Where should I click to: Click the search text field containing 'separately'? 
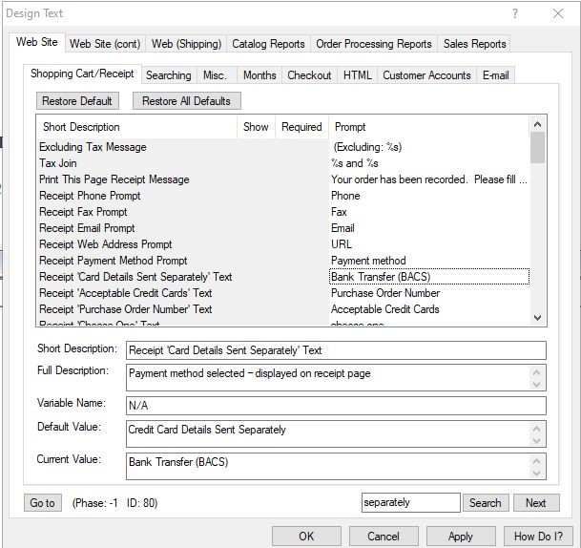410,503
